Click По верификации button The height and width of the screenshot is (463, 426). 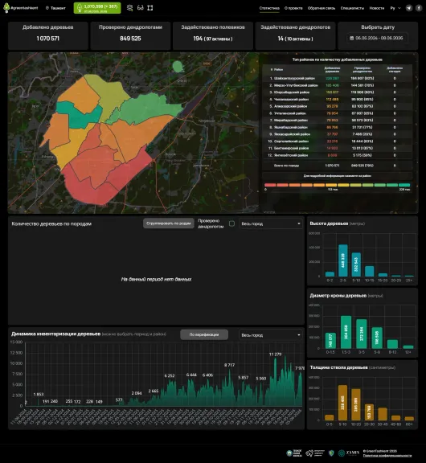click(204, 335)
